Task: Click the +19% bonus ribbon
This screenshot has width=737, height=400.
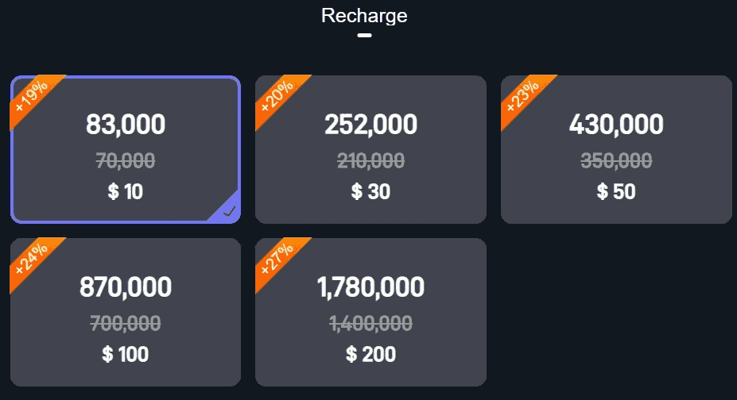Action: pos(31,96)
